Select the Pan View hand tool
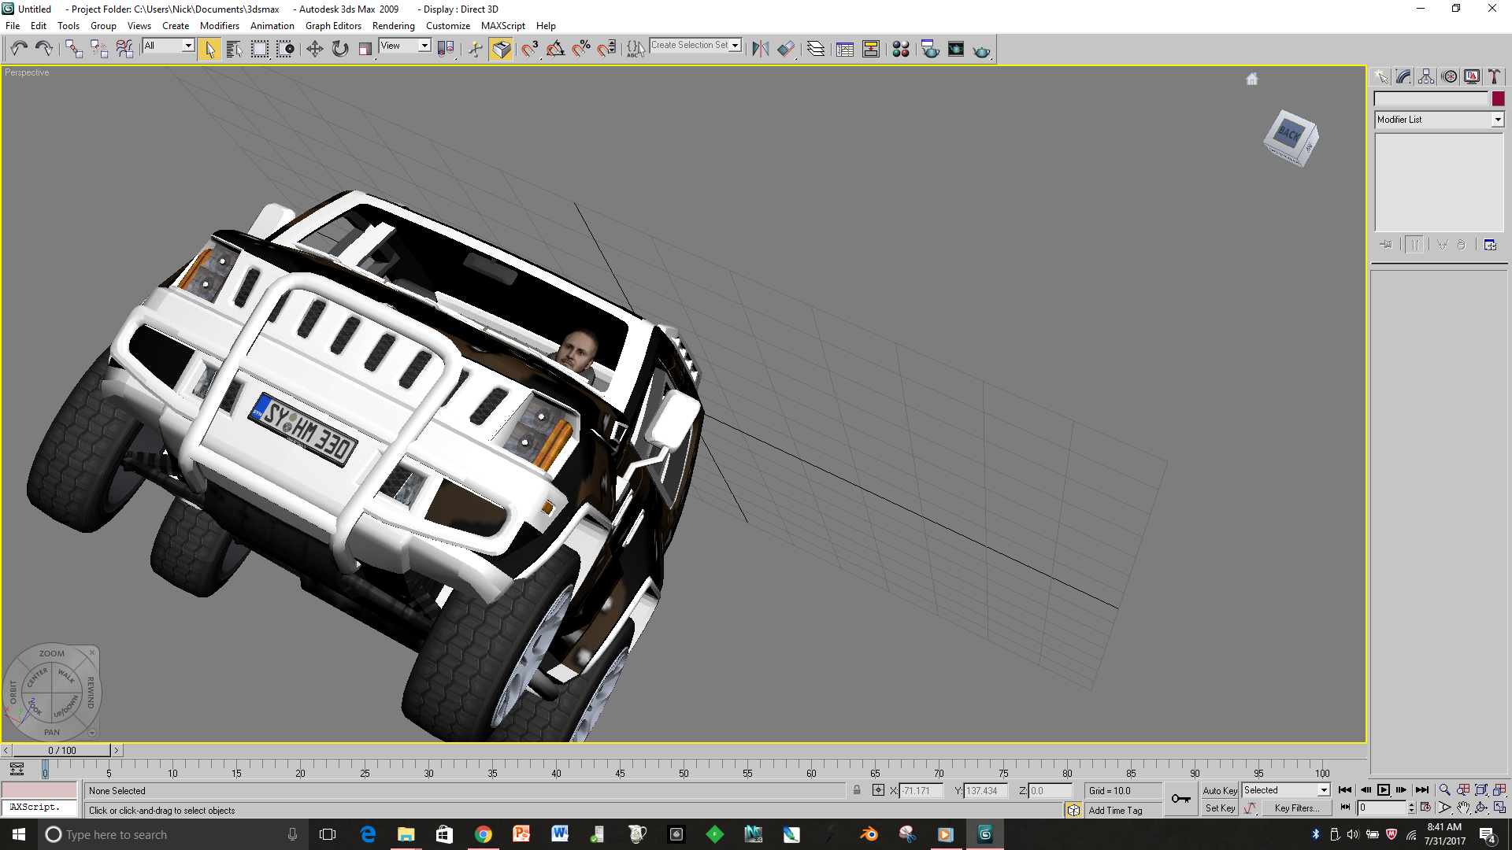The height and width of the screenshot is (850, 1512). pyautogui.click(x=1463, y=807)
